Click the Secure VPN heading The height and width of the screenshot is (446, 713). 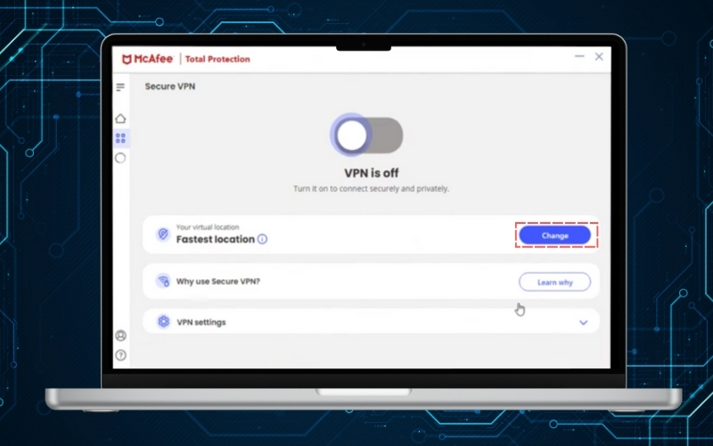(x=170, y=87)
